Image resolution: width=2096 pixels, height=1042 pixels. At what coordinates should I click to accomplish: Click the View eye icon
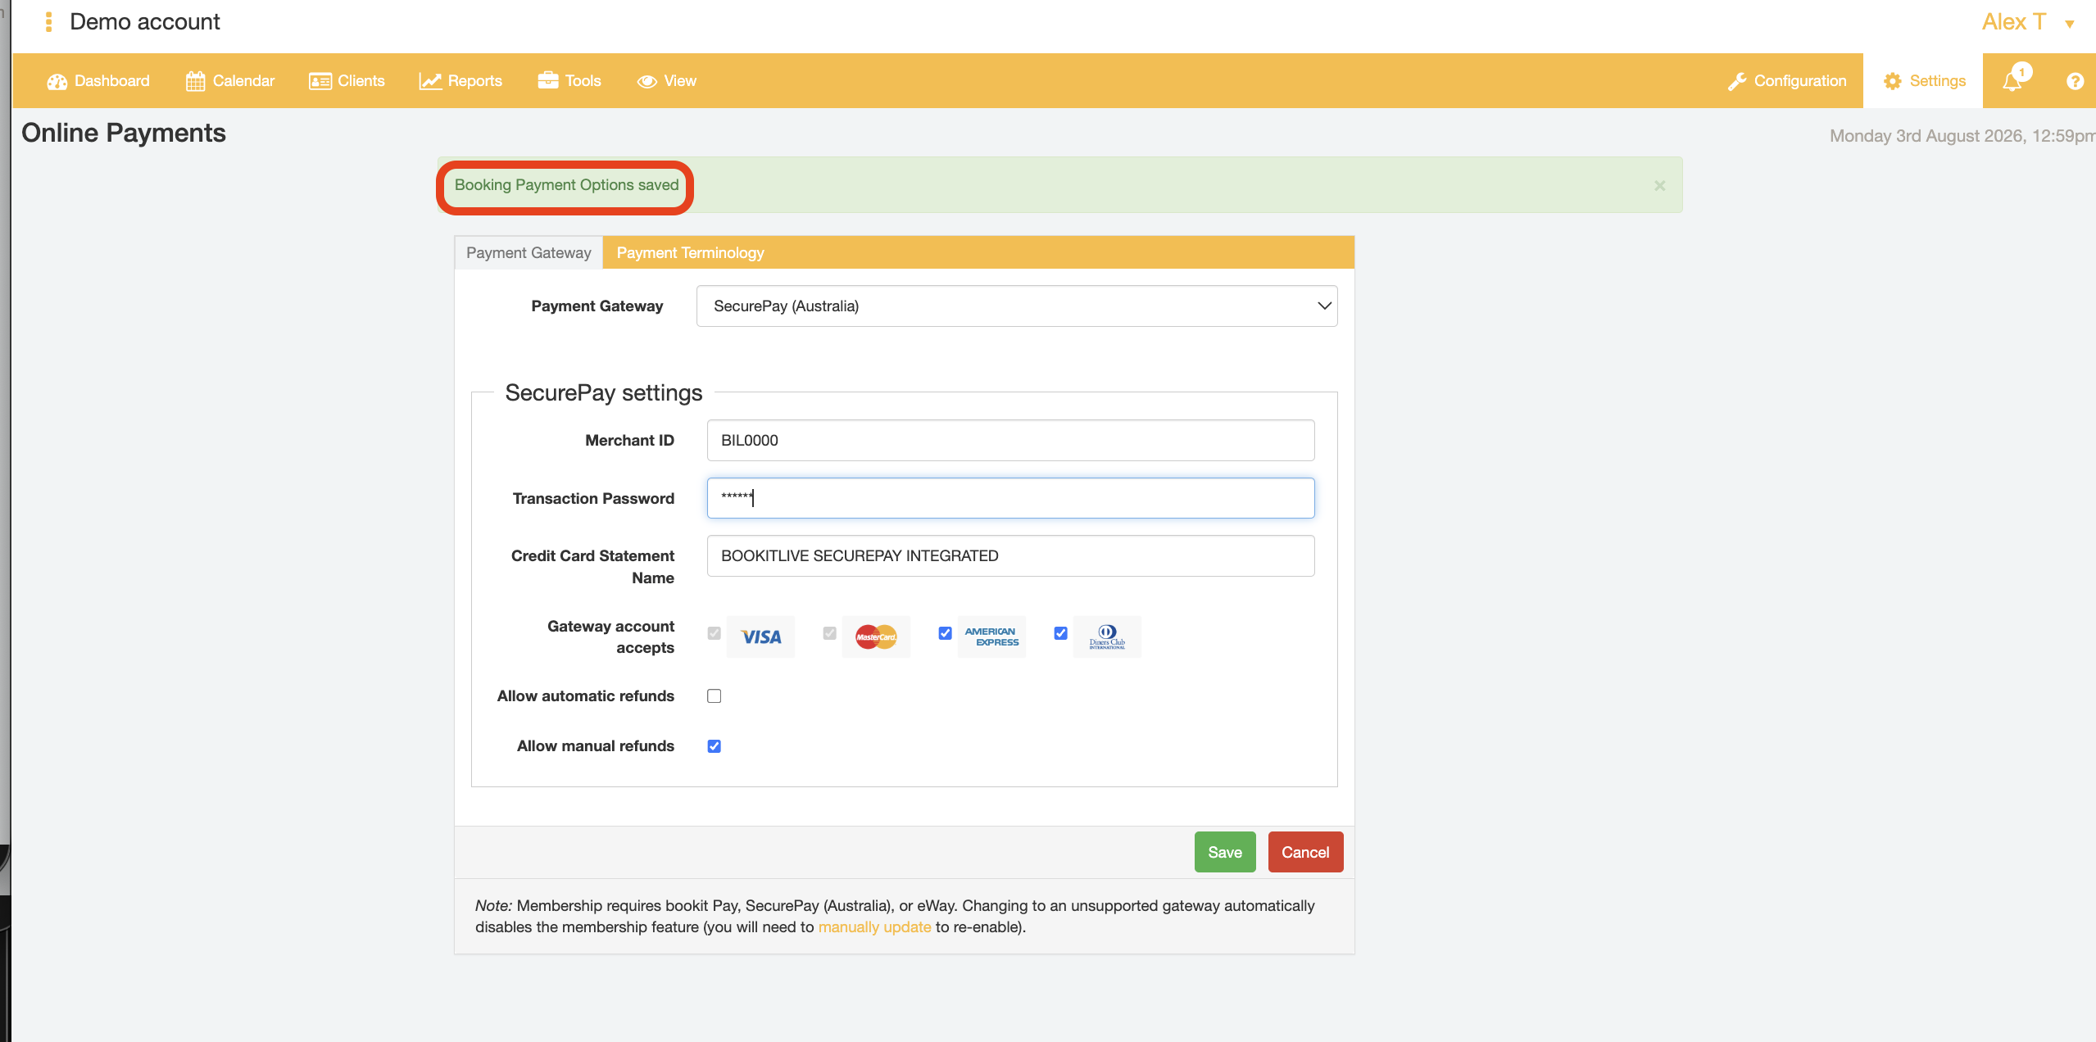pos(646,81)
